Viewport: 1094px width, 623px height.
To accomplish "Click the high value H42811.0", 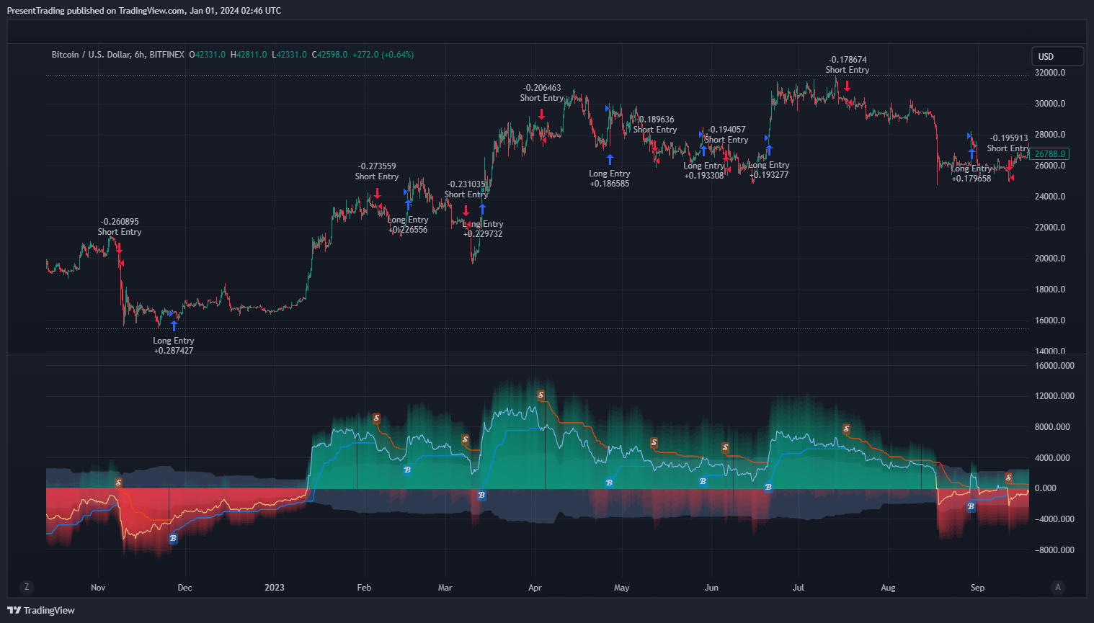I will (x=249, y=55).
